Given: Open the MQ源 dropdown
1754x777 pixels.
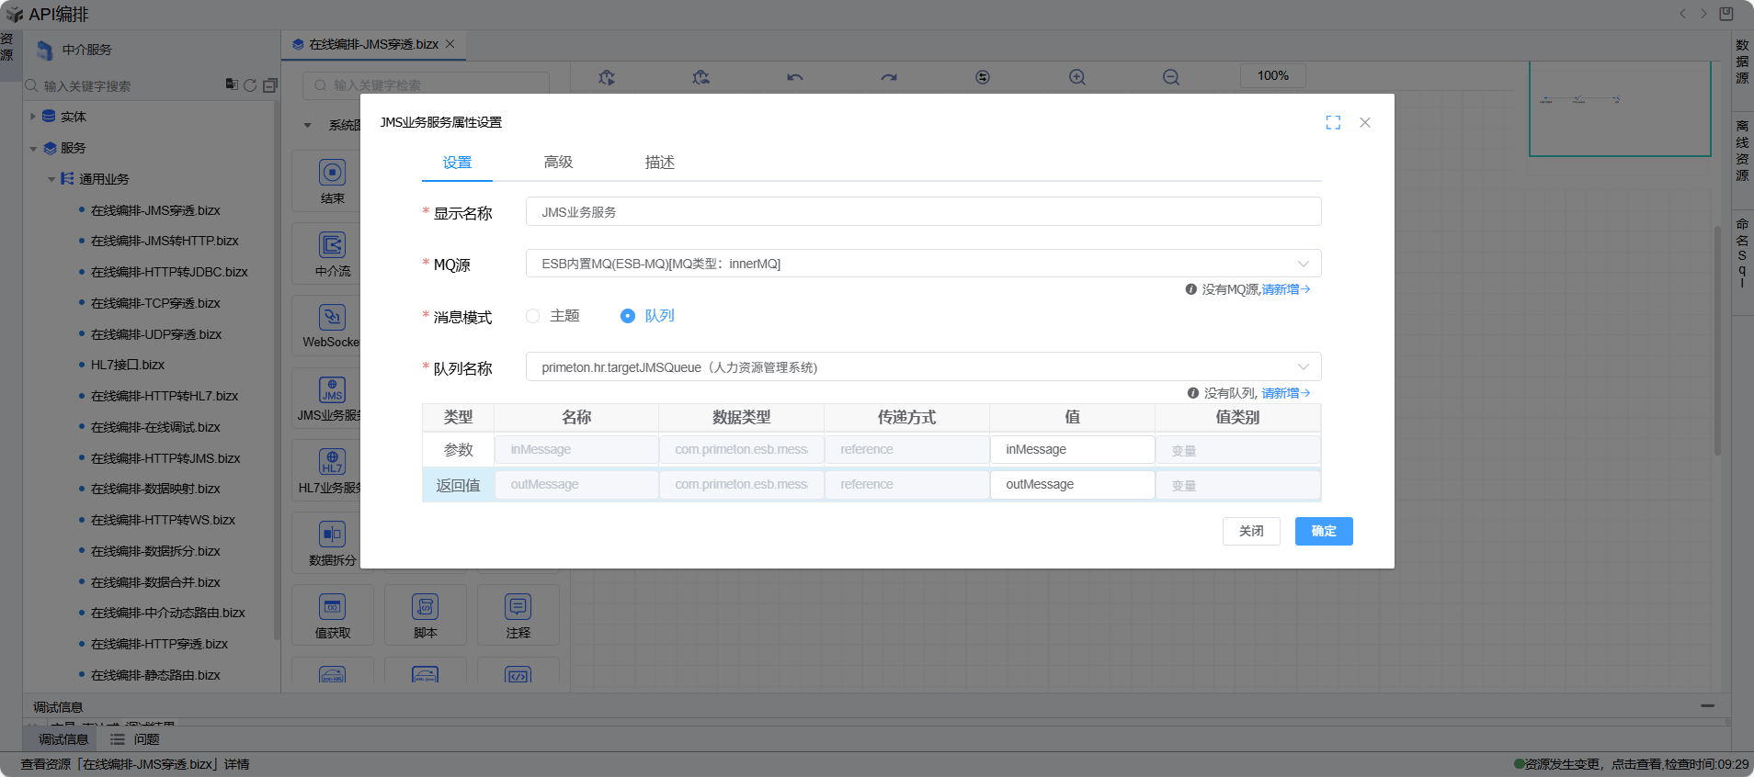Looking at the screenshot, I should pyautogui.click(x=923, y=264).
